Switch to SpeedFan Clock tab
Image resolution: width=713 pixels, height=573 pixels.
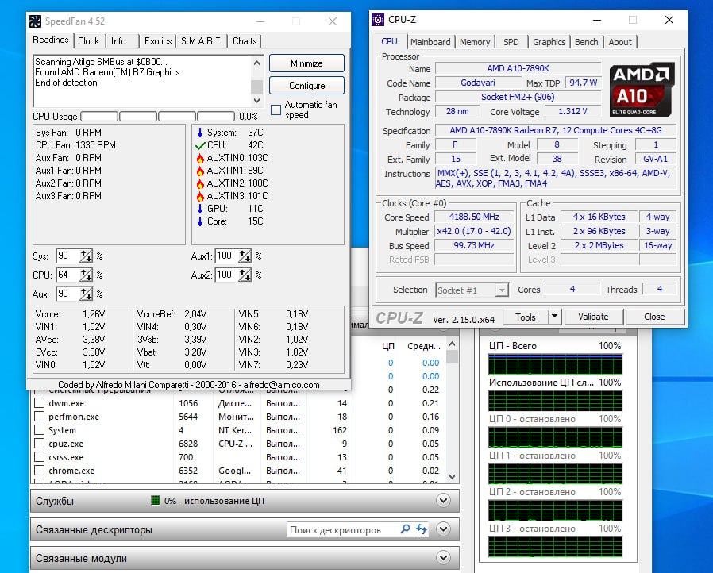[x=88, y=41]
